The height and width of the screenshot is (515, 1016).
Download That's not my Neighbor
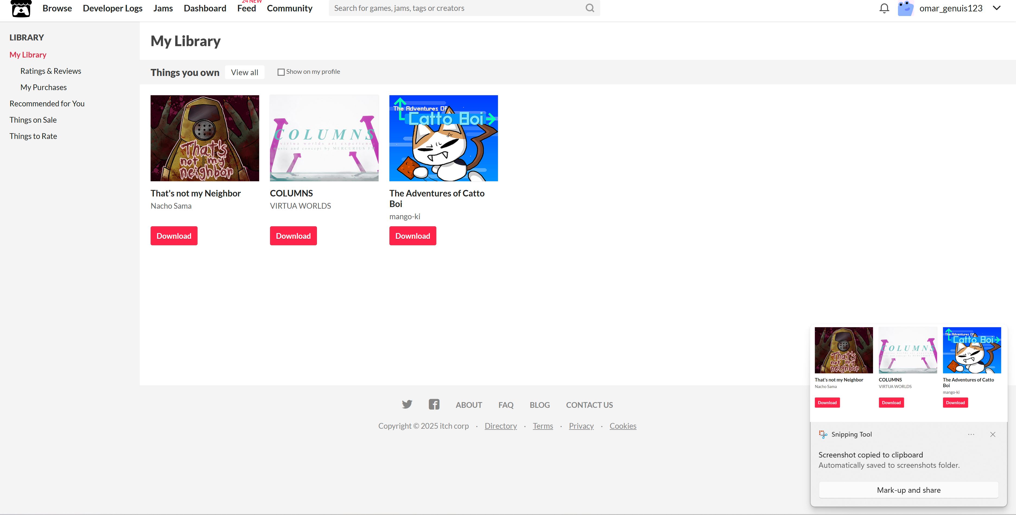coord(174,236)
